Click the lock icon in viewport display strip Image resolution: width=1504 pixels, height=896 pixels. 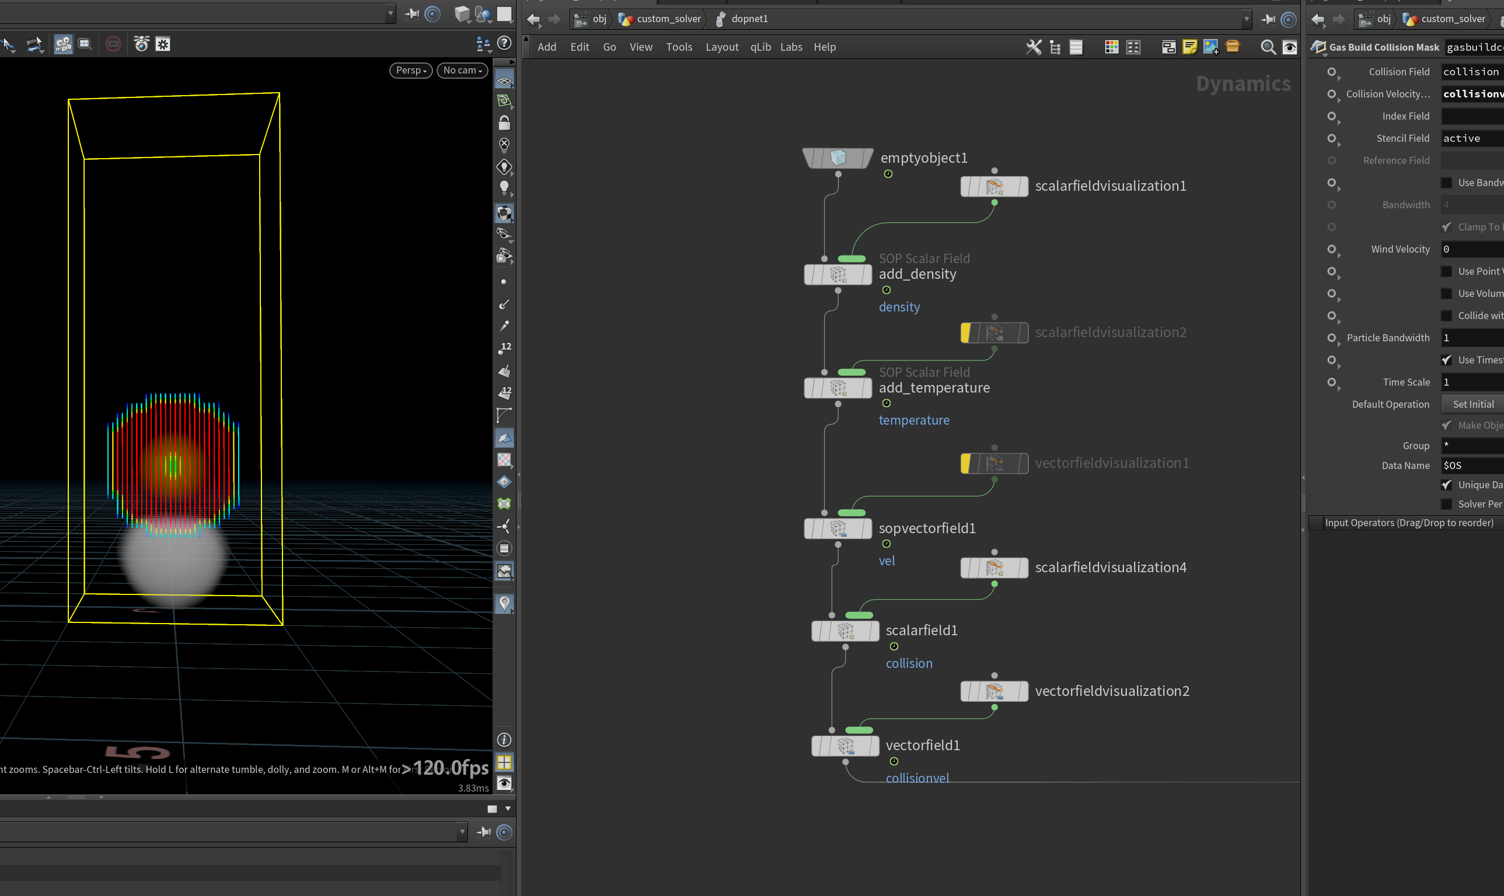pos(504,123)
